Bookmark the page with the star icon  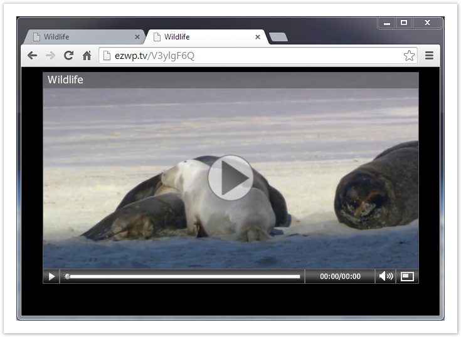pyautogui.click(x=409, y=56)
